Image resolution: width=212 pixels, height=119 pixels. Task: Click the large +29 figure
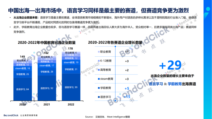point(170,65)
